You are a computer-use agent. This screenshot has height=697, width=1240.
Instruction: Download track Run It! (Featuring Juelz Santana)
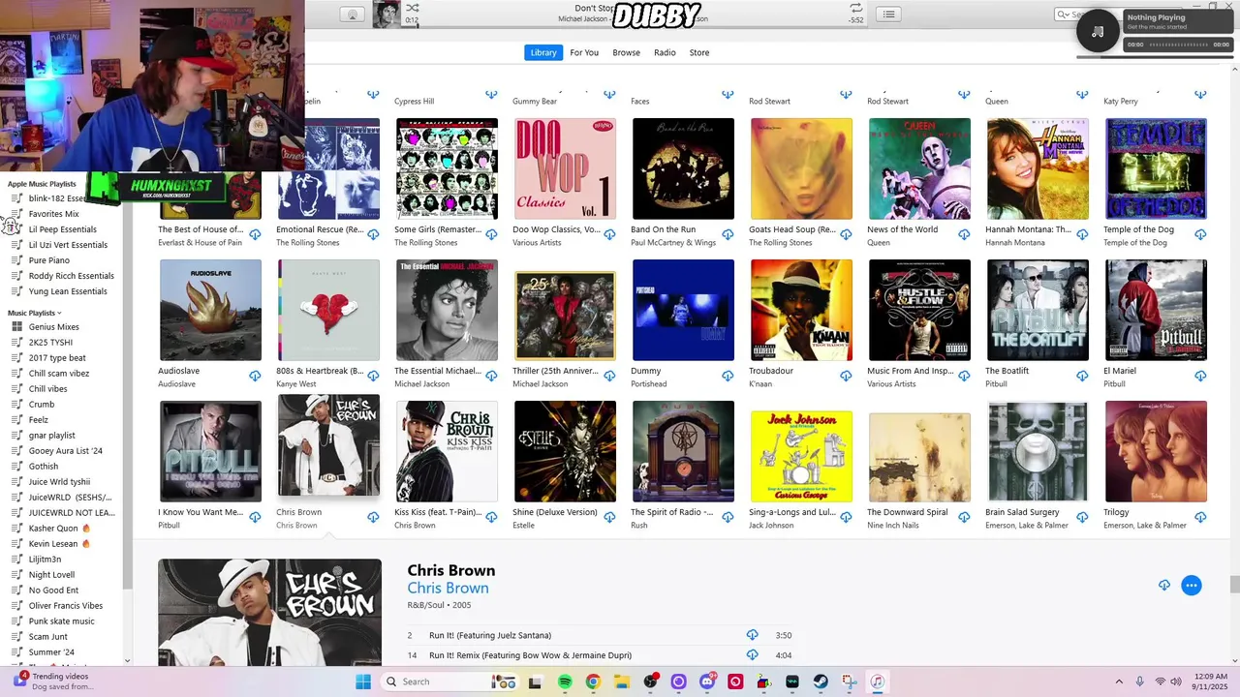pos(752,635)
